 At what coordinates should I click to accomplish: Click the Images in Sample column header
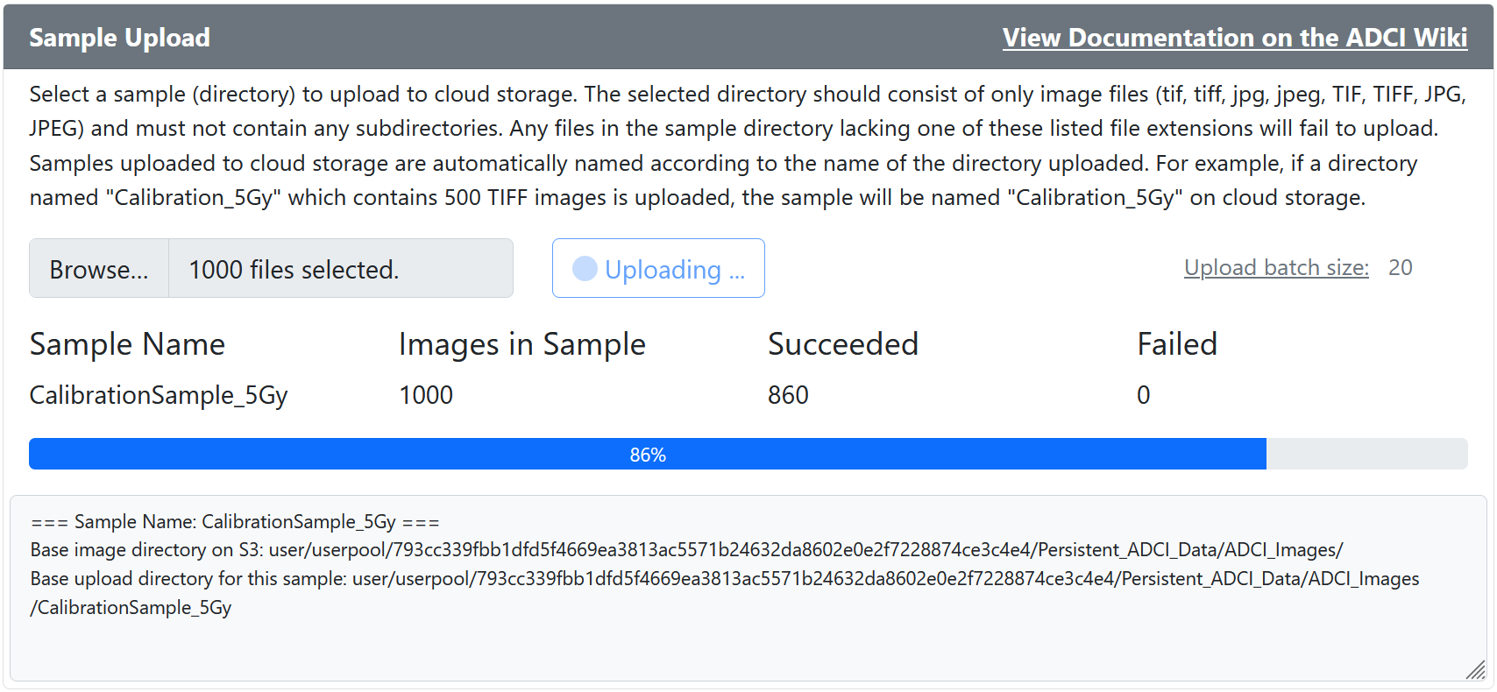[x=521, y=344]
